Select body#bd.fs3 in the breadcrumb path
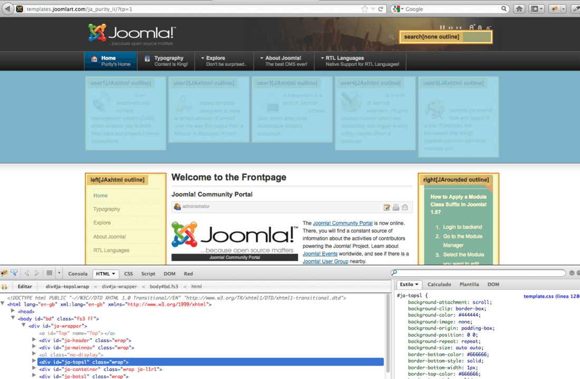 click(164, 287)
